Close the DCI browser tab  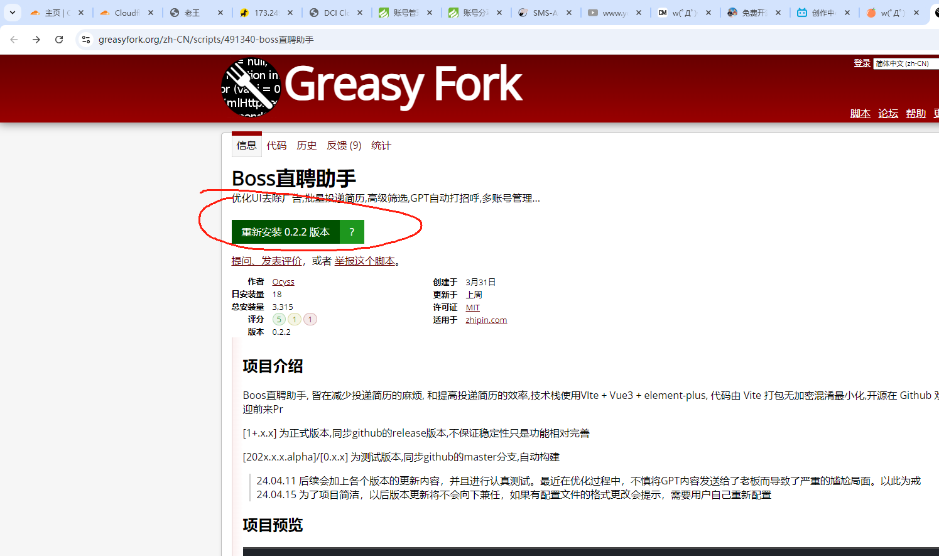360,13
